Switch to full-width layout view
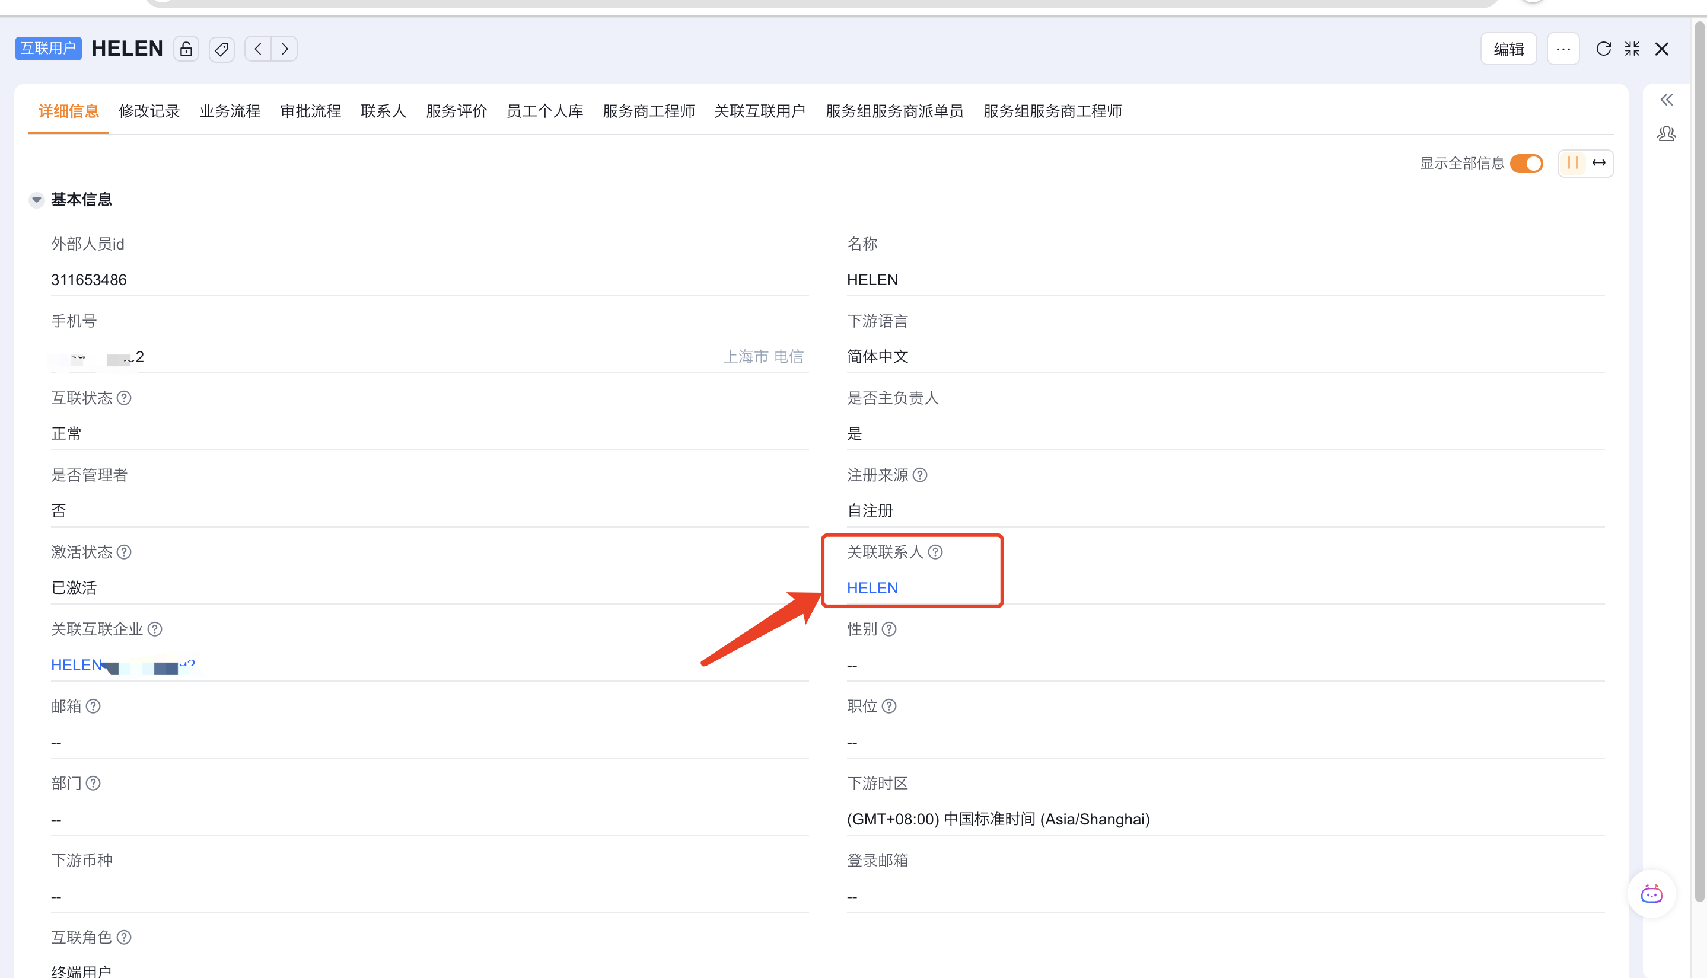The height and width of the screenshot is (978, 1707). 1600,163
